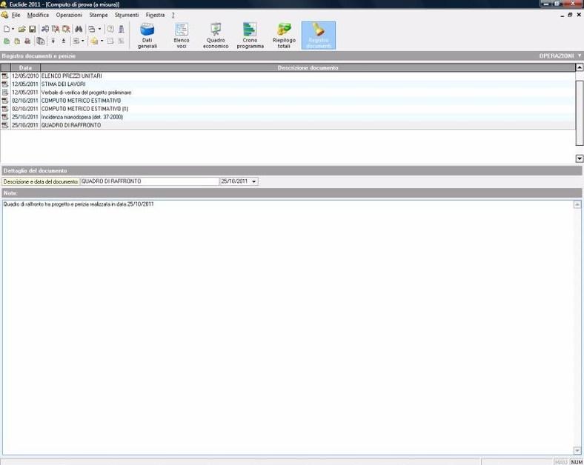Image resolution: width=584 pixels, height=465 pixels.
Task: Open Riepilogo totali summary
Action: (x=284, y=35)
